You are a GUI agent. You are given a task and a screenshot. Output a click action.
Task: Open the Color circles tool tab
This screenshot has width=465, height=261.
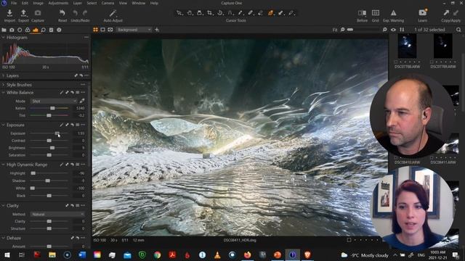click(x=28, y=30)
